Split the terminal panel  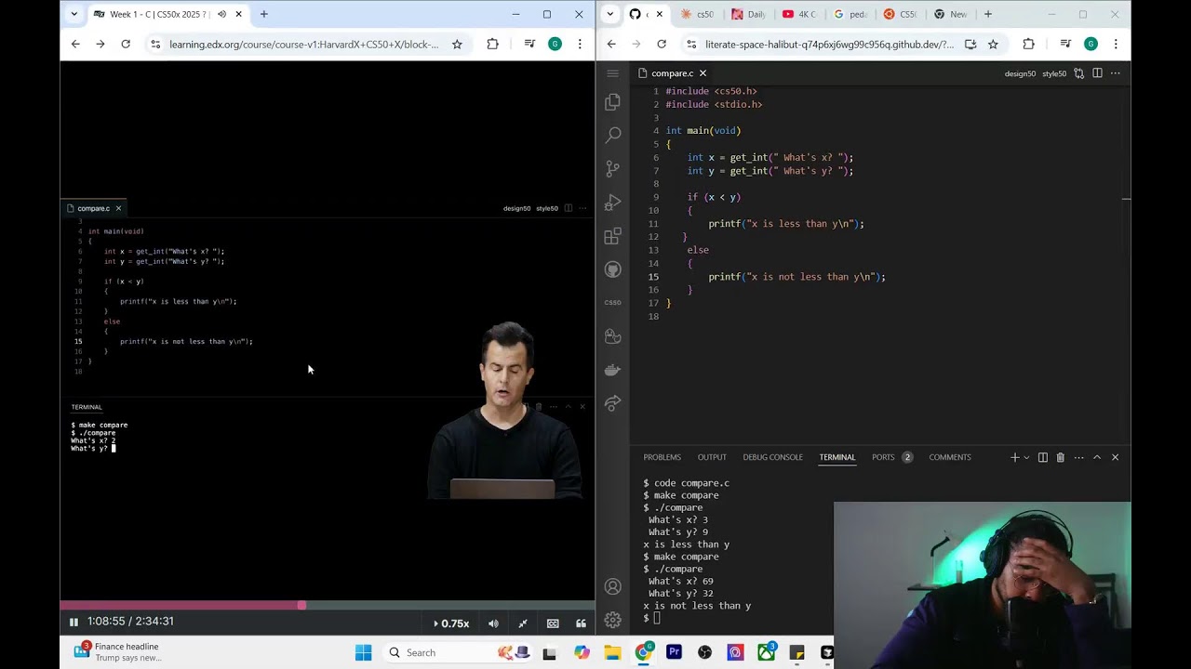click(x=1043, y=457)
